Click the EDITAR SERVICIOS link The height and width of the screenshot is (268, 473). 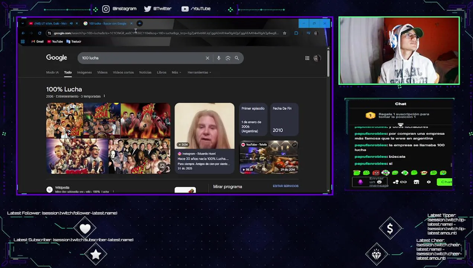(286, 186)
